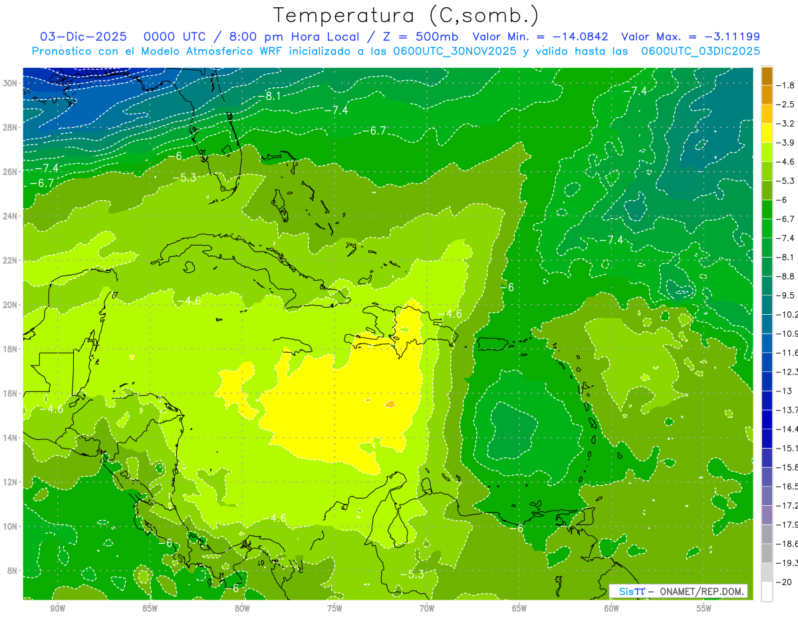The image size is (798, 617).
Task: Click the "24N" latitude axis label
Action: 10,216
